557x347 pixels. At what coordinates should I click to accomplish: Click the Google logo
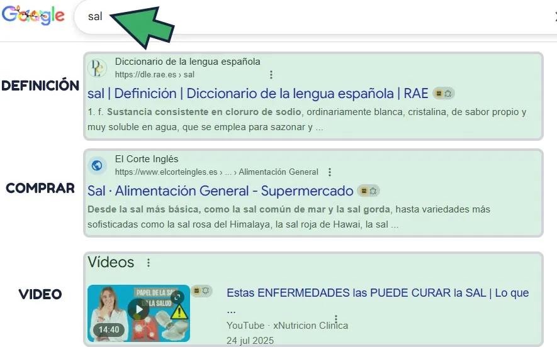[33, 15]
